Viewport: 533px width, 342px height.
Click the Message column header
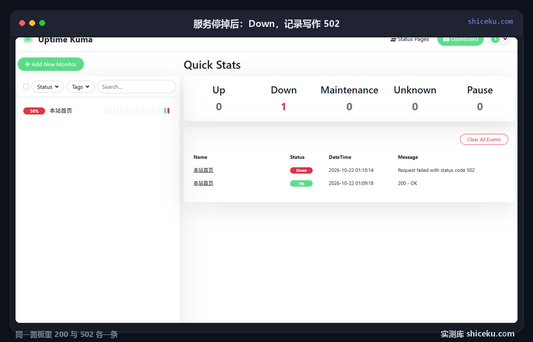click(408, 157)
